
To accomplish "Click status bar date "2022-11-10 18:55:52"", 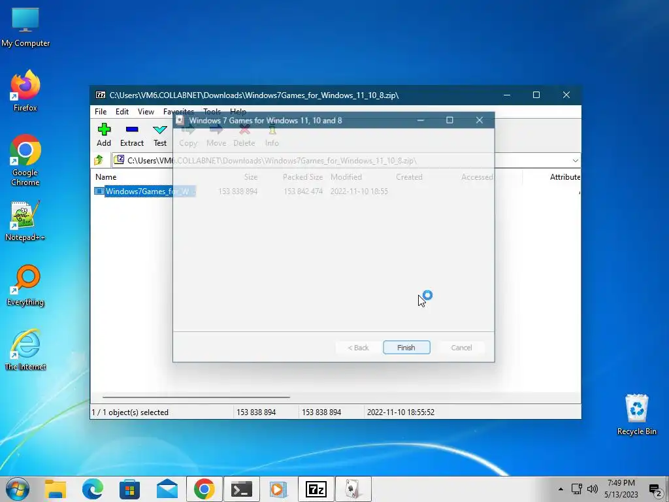I will pyautogui.click(x=400, y=412).
